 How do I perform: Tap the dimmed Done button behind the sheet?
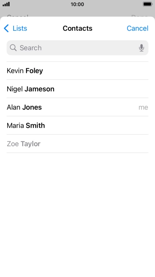(x=139, y=16)
